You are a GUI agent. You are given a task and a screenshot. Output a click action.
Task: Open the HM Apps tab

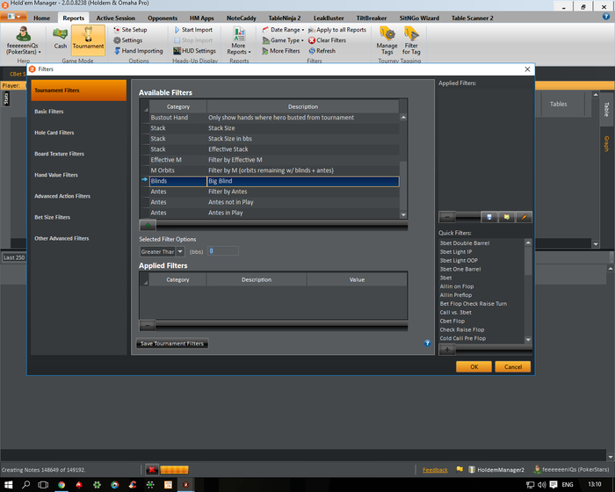201,18
